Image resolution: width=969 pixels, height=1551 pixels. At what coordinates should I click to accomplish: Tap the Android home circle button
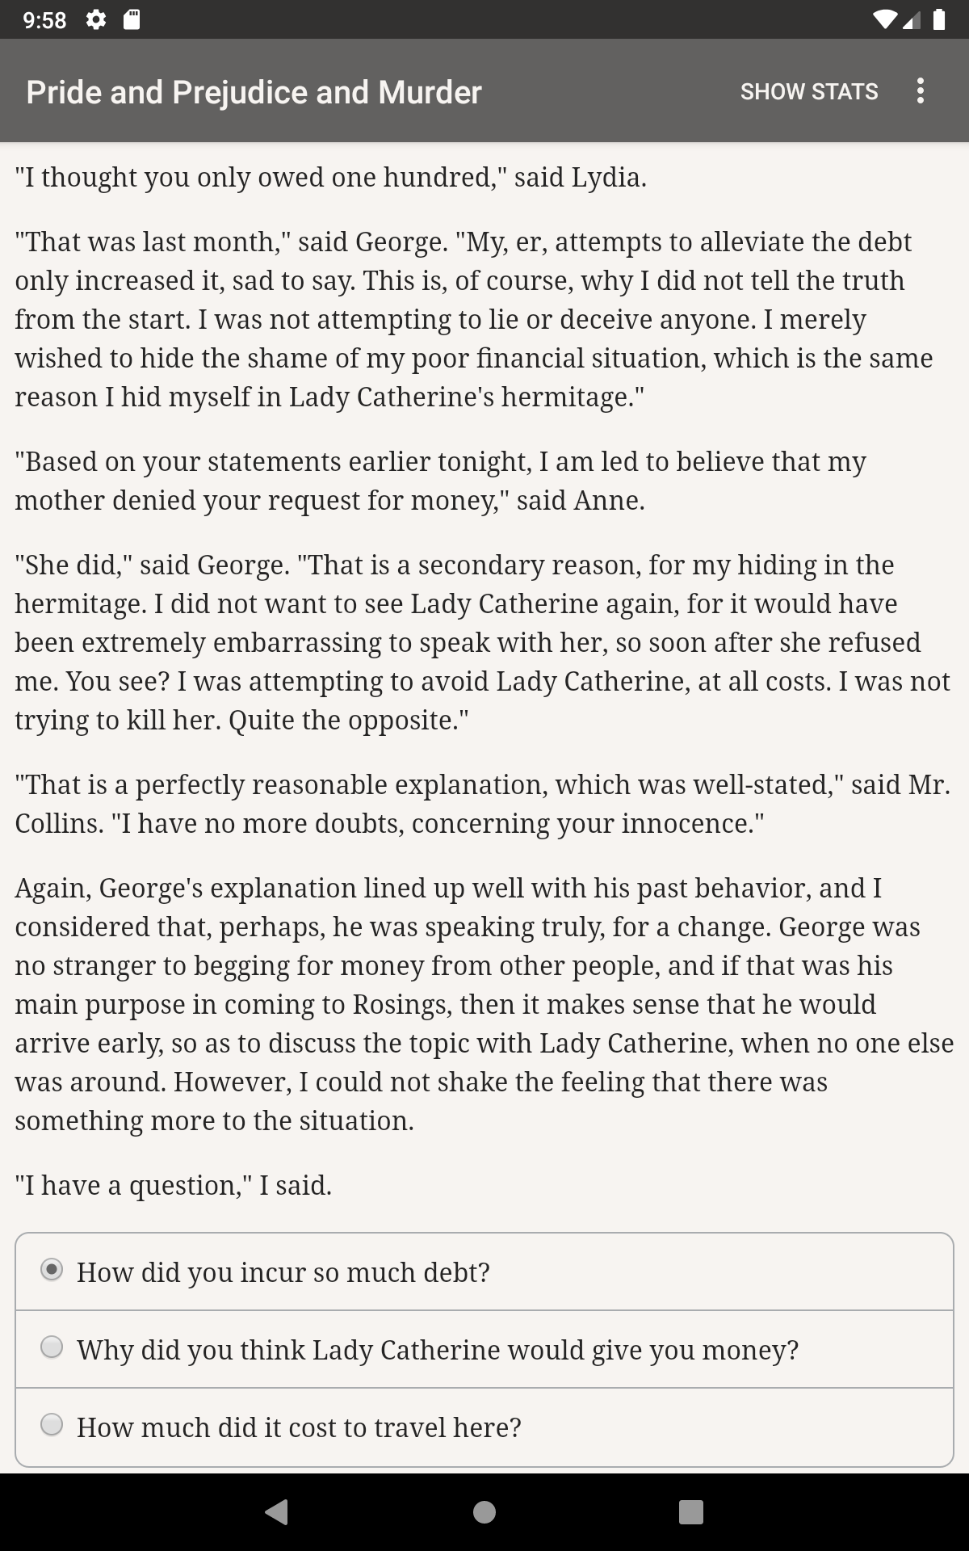(x=484, y=1511)
